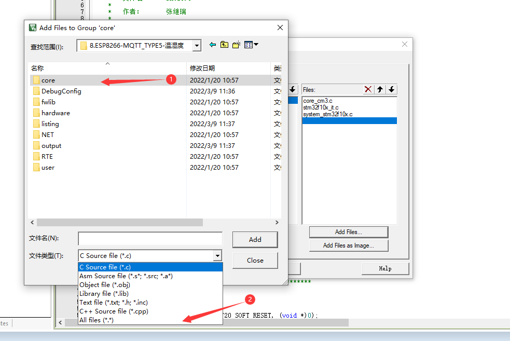Go back using the green arrow icon
The image size is (510, 341).
213,45
